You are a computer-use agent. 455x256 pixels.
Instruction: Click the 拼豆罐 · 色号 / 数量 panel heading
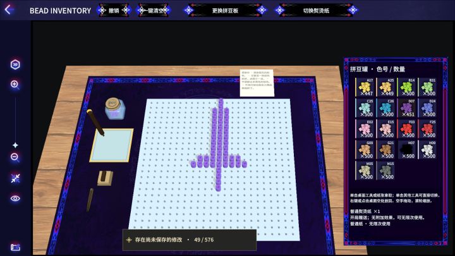click(377, 69)
